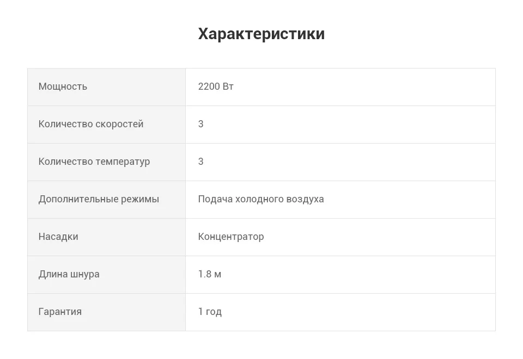
Task: Select the Количество скоростей label
Action: [91, 124]
